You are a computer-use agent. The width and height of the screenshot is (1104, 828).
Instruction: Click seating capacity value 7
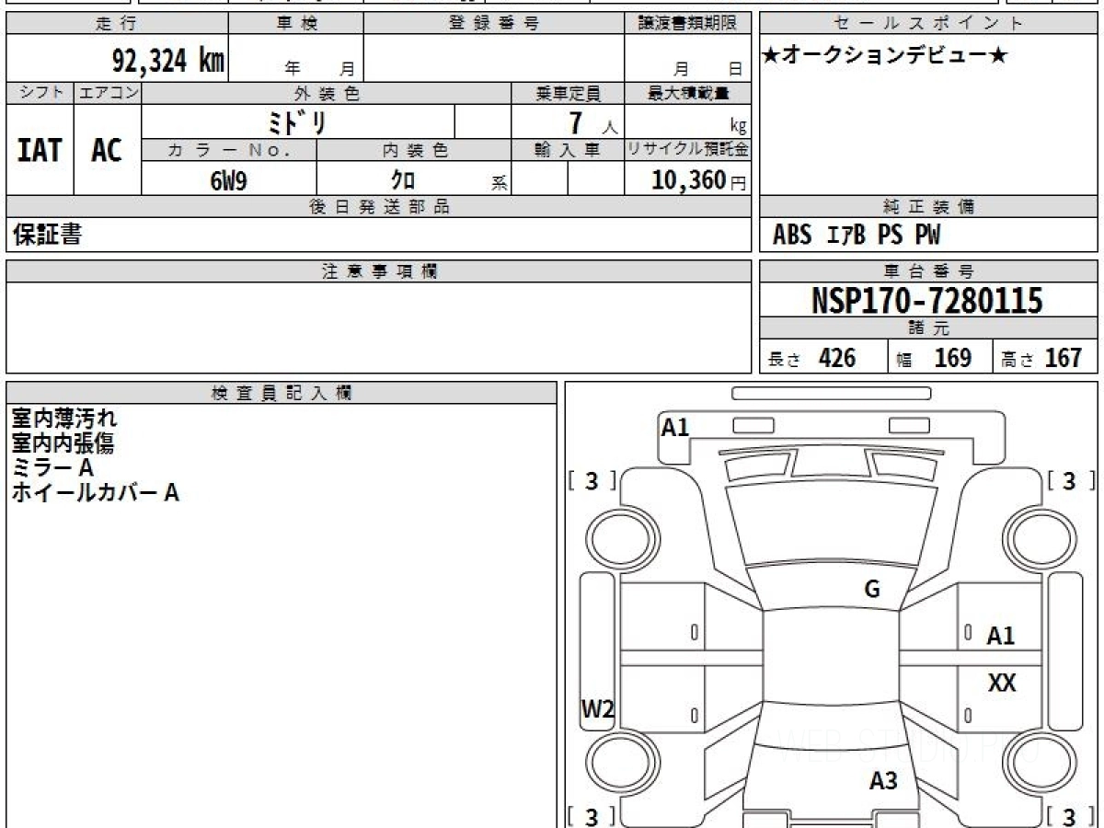[577, 122]
